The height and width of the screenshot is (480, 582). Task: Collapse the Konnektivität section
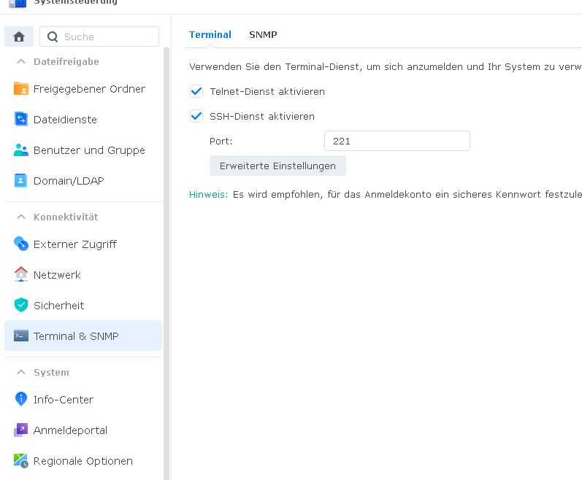coord(20,217)
